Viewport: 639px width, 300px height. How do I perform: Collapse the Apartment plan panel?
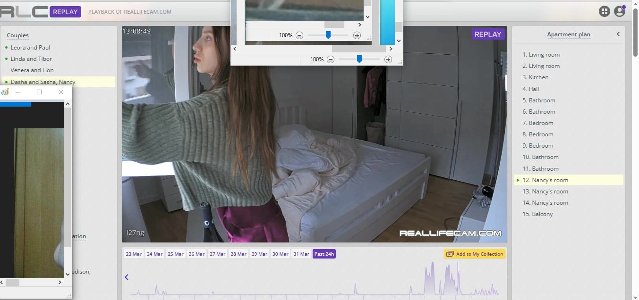[x=618, y=34]
